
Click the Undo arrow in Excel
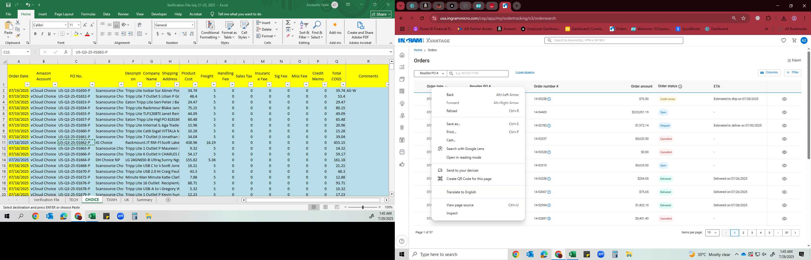tap(28, 5)
